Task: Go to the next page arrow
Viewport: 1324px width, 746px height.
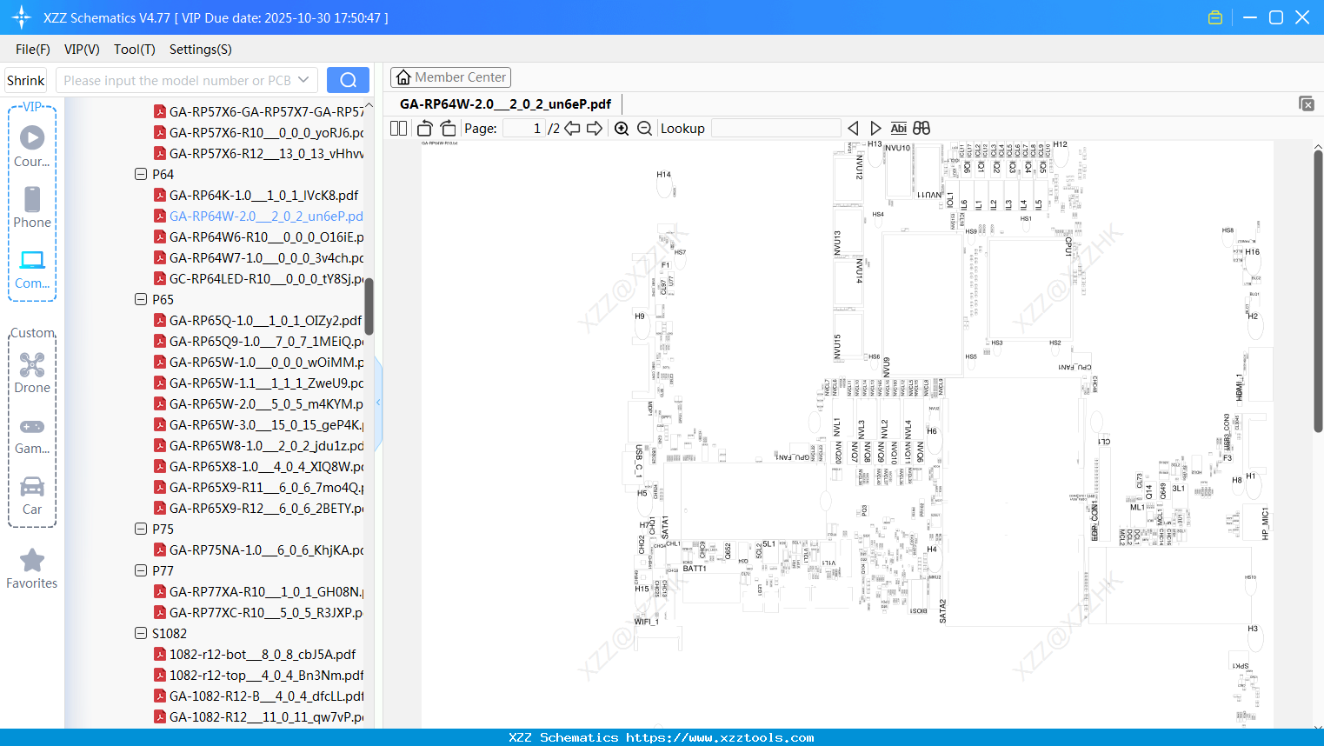Action: click(595, 128)
